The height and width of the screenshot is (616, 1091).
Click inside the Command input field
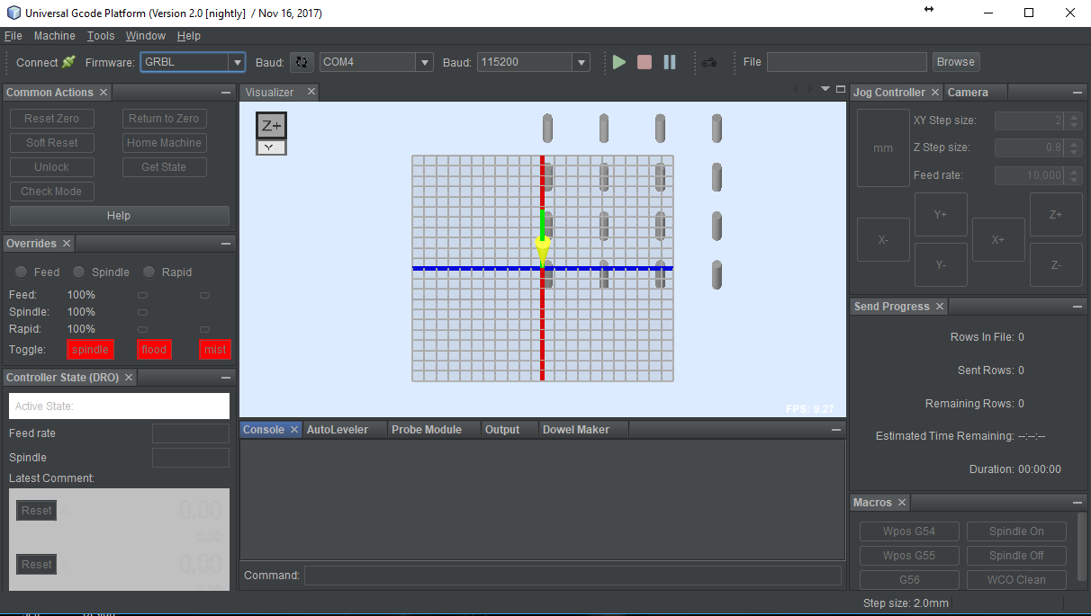[573, 575]
